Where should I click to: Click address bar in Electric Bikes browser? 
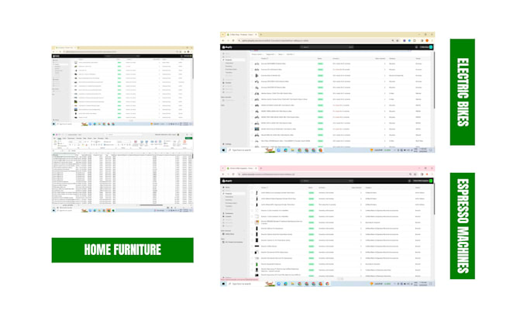tap(318, 40)
